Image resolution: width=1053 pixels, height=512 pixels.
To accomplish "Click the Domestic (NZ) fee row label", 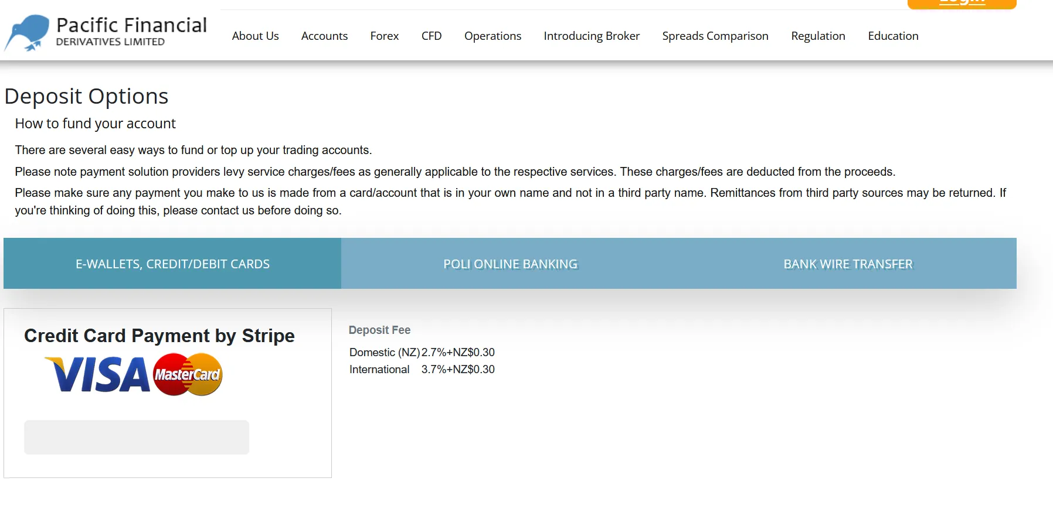I will [x=385, y=352].
